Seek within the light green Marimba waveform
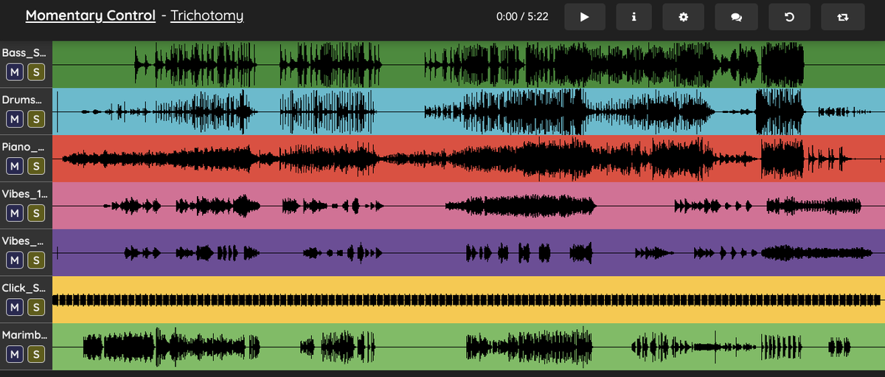Viewport: 885px width, 377px height. [469, 347]
